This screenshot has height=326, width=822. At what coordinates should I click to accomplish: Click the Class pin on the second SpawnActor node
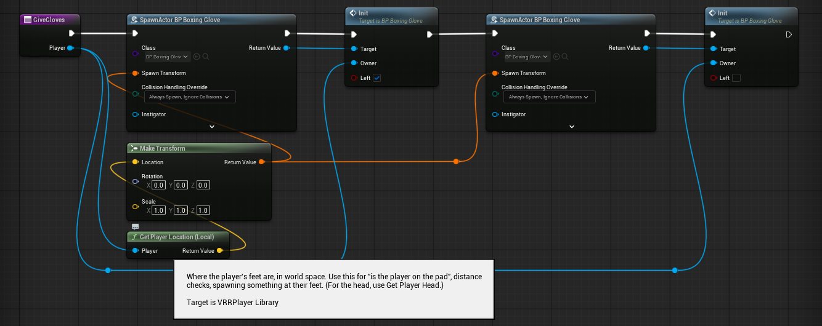tap(495, 54)
